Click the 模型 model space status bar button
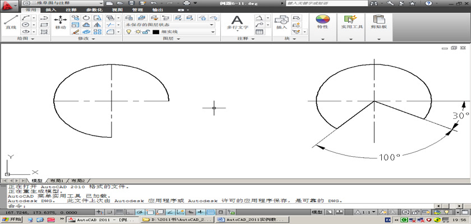The width and height of the screenshot is (471, 224). click(x=317, y=212)
